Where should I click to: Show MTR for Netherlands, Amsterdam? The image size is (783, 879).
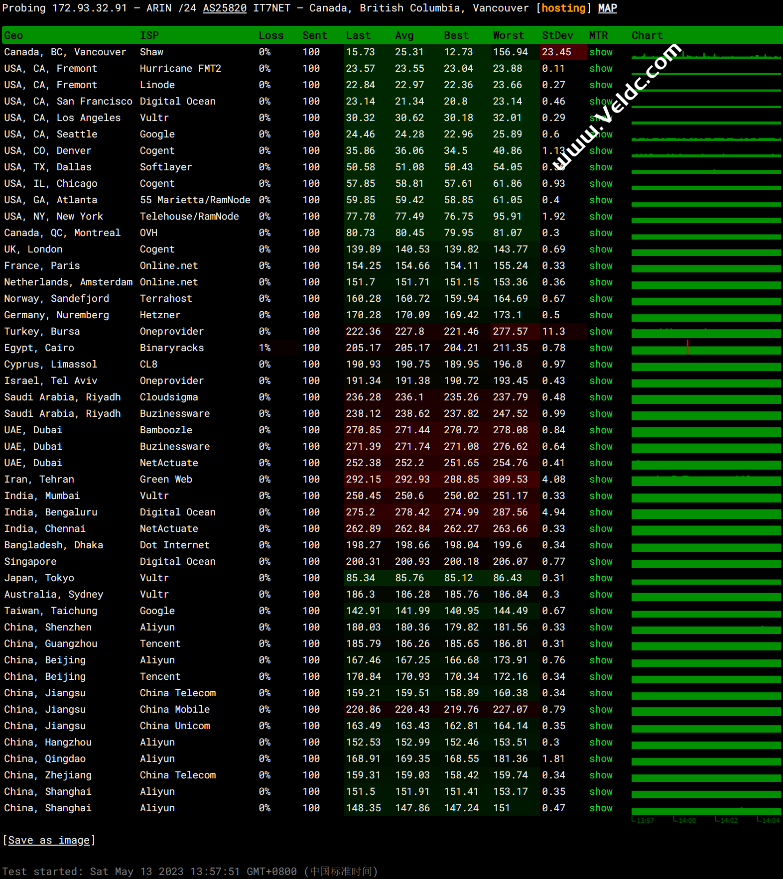[x=601, y=282]
